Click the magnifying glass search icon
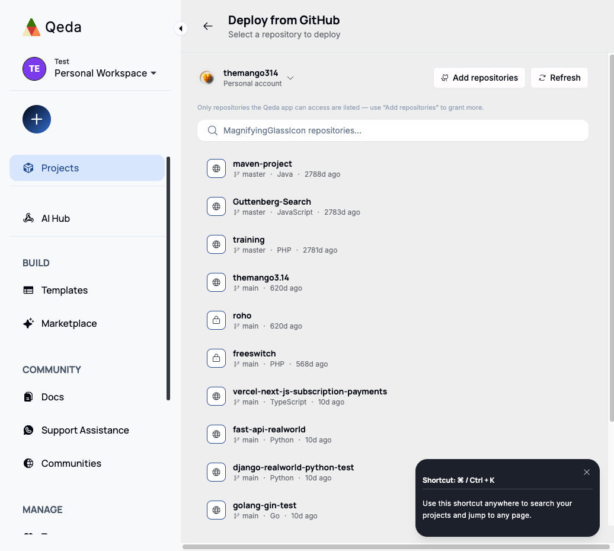The height and width of the screenshot is (551, 614). point(213,130)
